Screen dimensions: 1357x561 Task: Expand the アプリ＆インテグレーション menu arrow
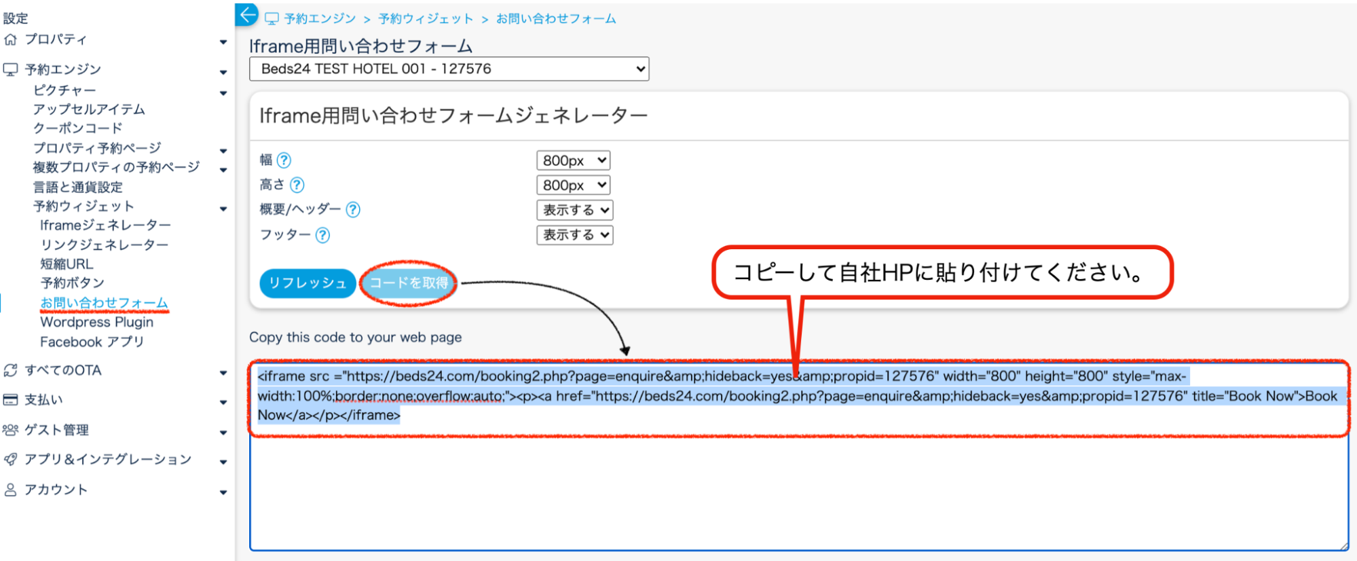223,462
